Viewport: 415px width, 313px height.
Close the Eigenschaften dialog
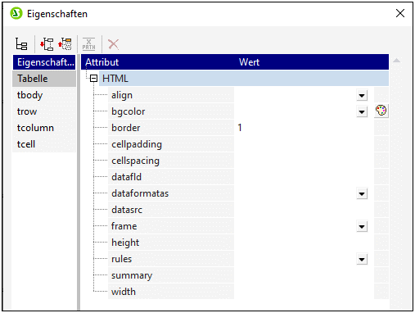(400, 13)
